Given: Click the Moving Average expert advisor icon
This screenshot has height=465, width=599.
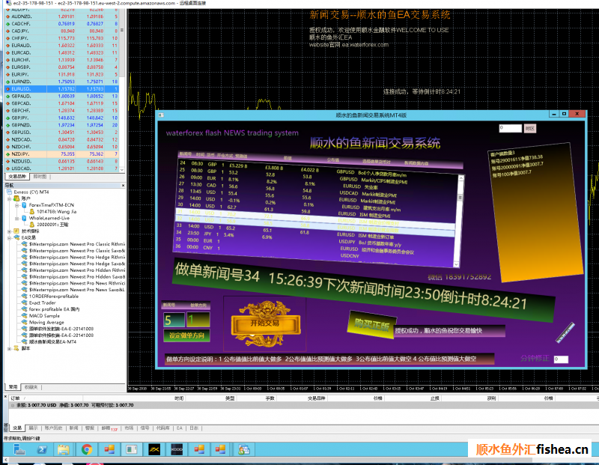Looking at the screenshot, I should coord(25,322).
